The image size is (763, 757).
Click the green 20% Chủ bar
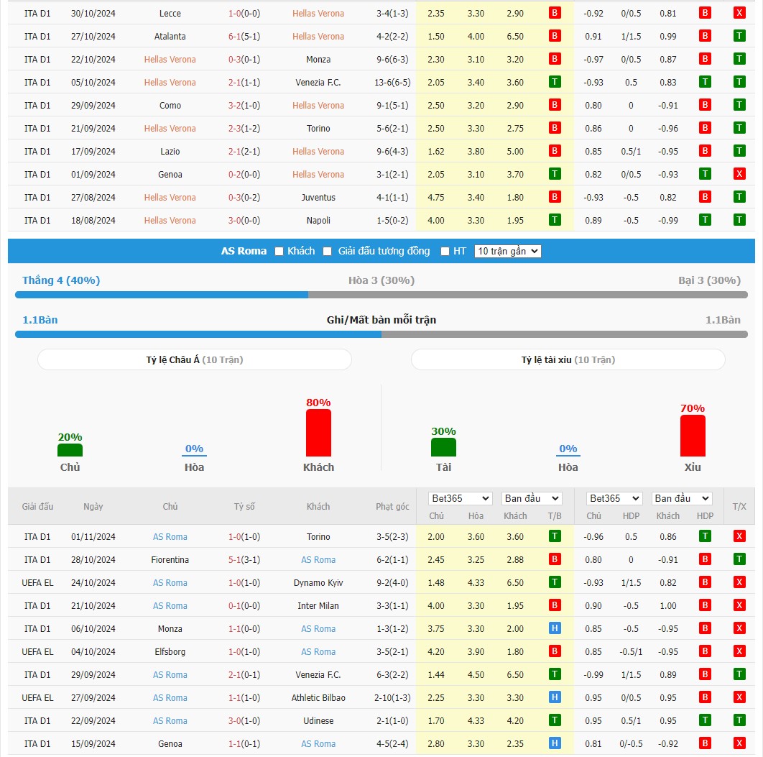pos(70,450)
